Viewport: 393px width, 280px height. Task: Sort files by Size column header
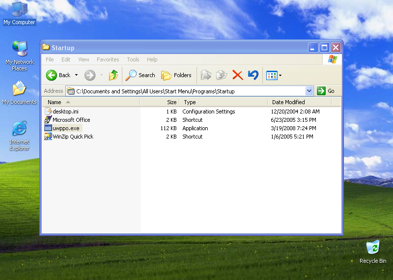pyautogui.click(x=171, y=102)
